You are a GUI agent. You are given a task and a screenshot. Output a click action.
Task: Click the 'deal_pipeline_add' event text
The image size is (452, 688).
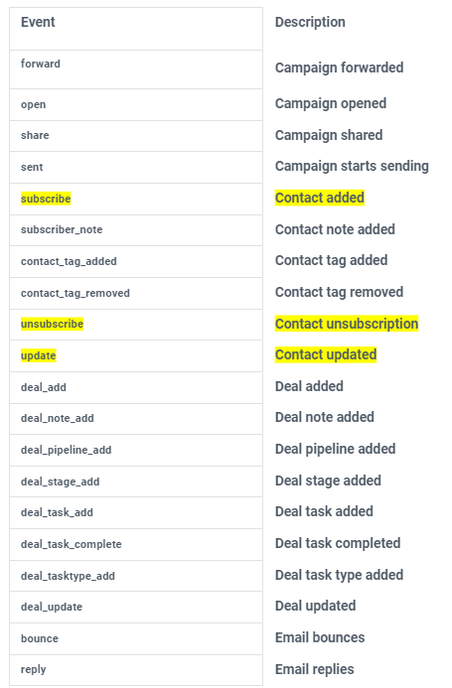pos(66,450)
